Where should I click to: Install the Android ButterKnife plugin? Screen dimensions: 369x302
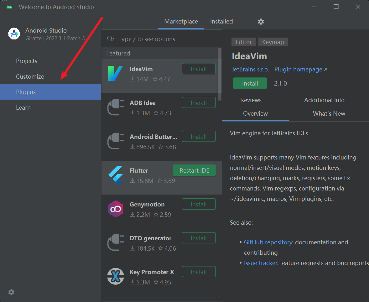[x=199, y=137]
